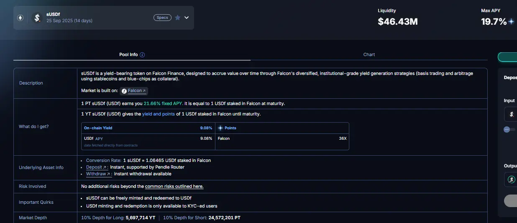Open the Specs badge
The height and width of the screenshot is (223, 517).
162,18
